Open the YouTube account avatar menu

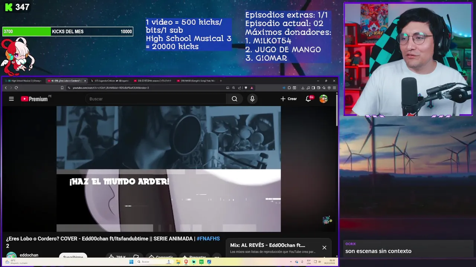[x=324, y=99]
